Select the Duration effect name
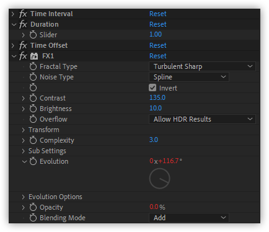Image resolution: width=269 pixels, height=232 pixels. tap(45, 24)
